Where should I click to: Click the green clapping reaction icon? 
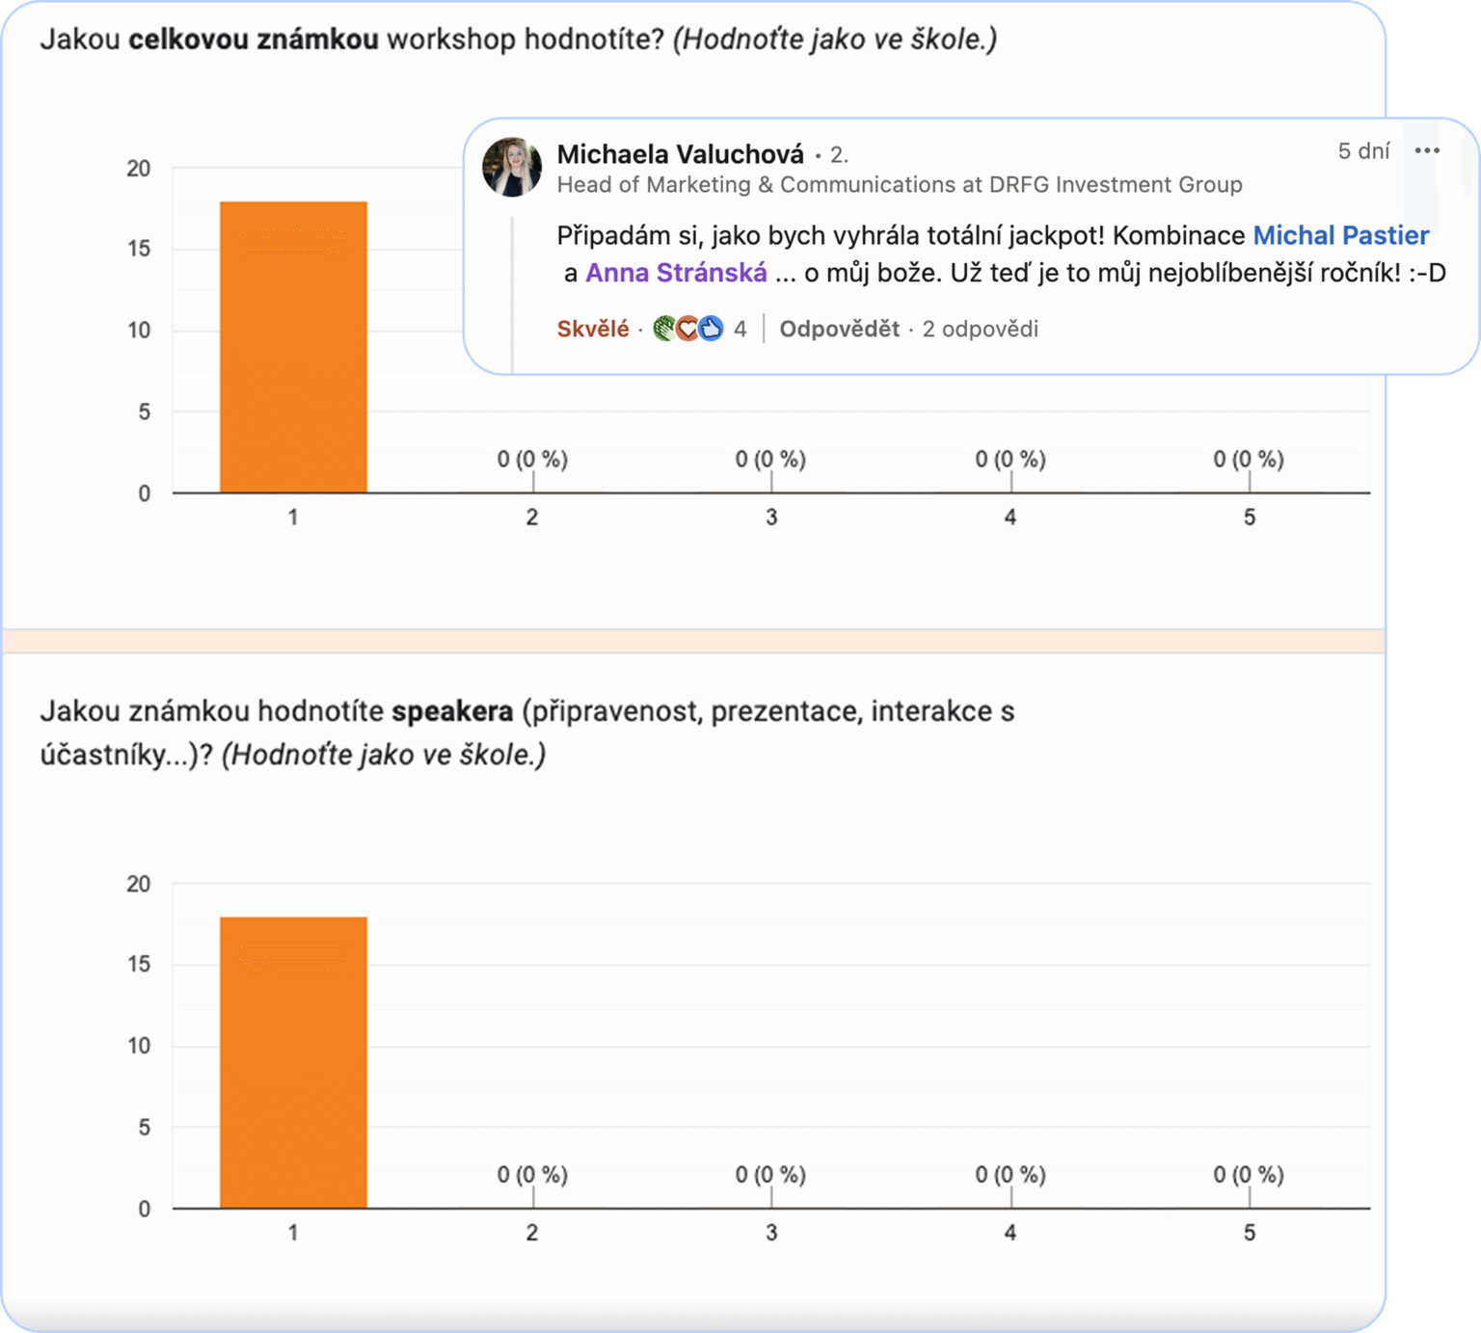pos(663,329)
